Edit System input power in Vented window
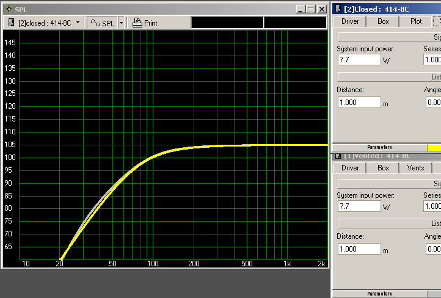The image size is (441, 298). pos(359,206)
